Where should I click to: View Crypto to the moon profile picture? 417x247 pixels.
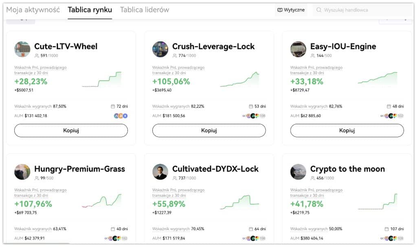coord(298,172)
